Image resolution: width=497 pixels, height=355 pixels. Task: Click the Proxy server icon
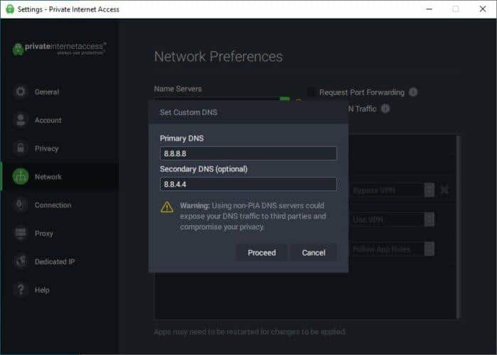click(x=21, y=233)
